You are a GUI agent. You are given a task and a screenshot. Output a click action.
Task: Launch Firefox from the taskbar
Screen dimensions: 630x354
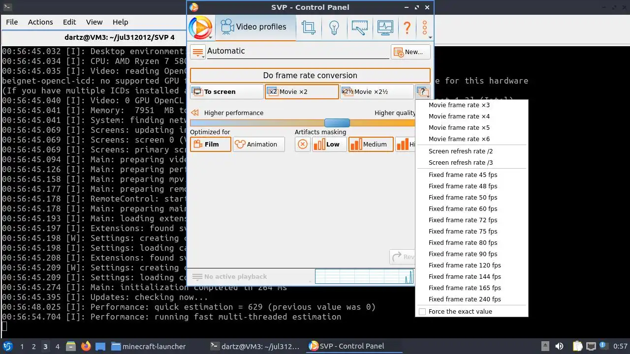[x=86, y=346]
